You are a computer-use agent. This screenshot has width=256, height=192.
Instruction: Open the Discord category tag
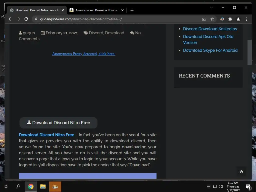tap(96, 33)
